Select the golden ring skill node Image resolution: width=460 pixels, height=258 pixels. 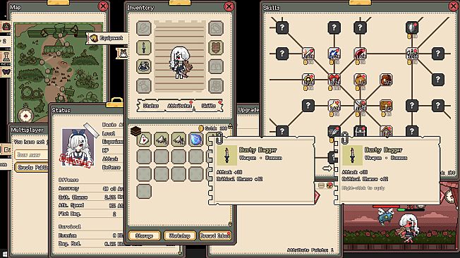coord(308,79)
